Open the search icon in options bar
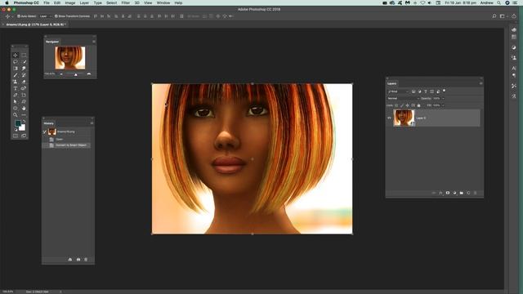523x294 pixels. [x=494, y=16]
